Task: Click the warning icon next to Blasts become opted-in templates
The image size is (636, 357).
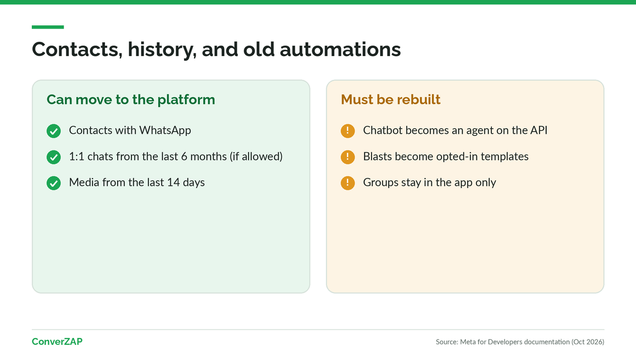Action: point(348,157)
